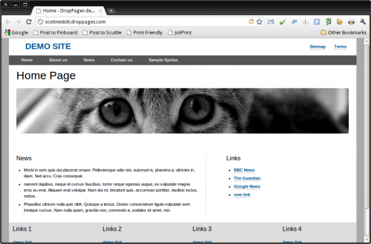Image resolution: width=371 pixels, height=244 pixels.
Task: Click the globe site icon in address bar
Action: 41,22
